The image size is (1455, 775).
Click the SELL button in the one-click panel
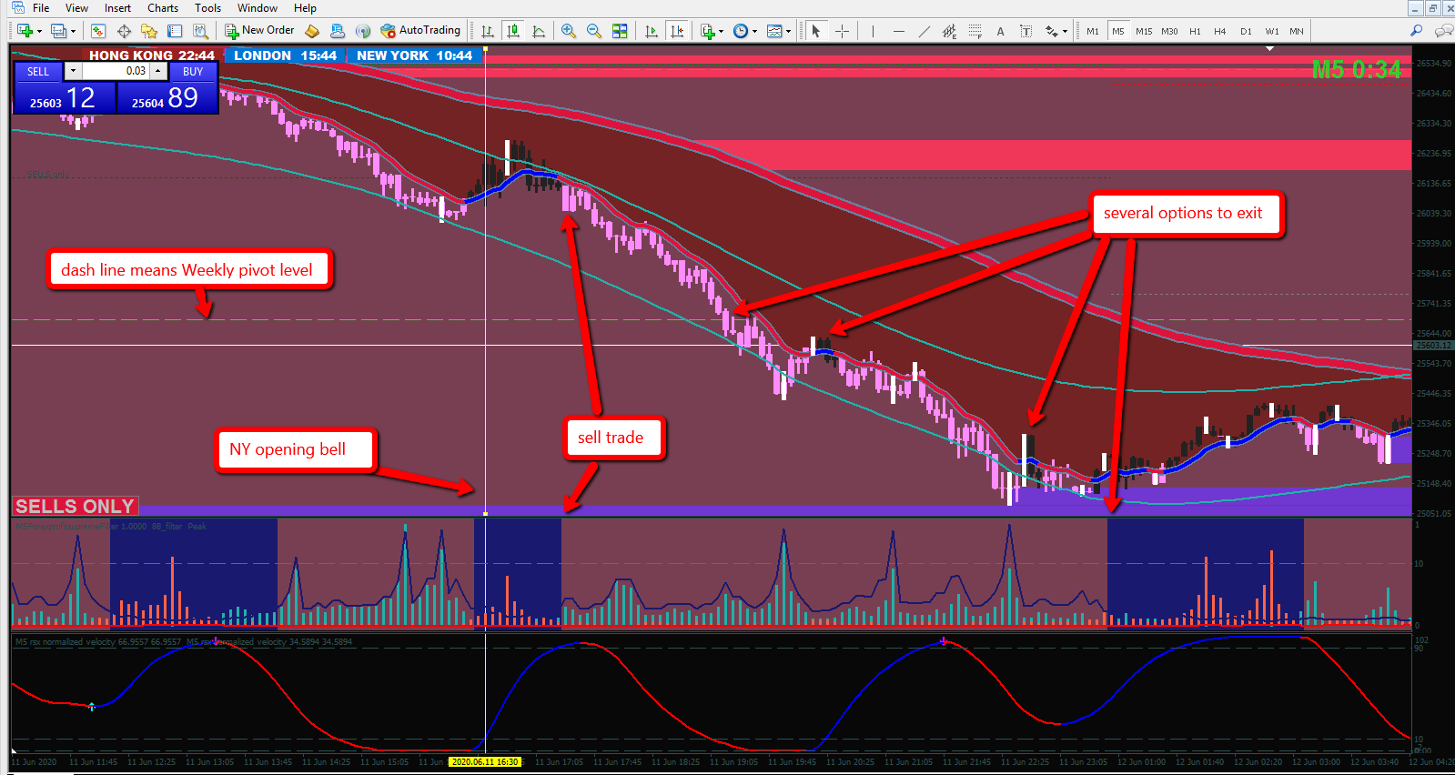38,72
